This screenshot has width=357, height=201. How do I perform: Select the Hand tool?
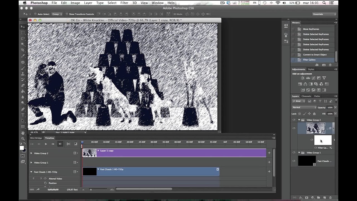tap(23, 133)
